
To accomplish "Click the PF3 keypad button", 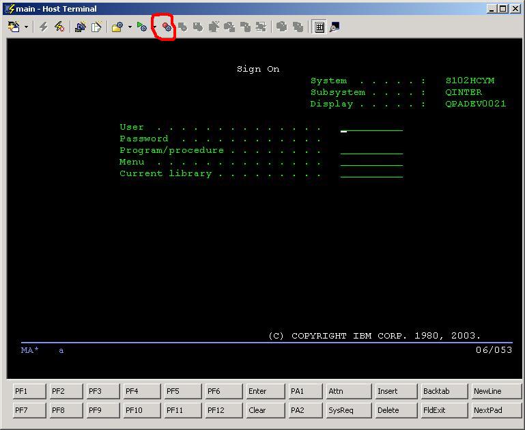I will click(102, 391).
